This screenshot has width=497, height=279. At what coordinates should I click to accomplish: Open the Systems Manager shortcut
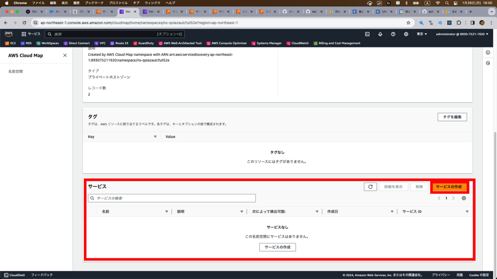coord(266,43)
